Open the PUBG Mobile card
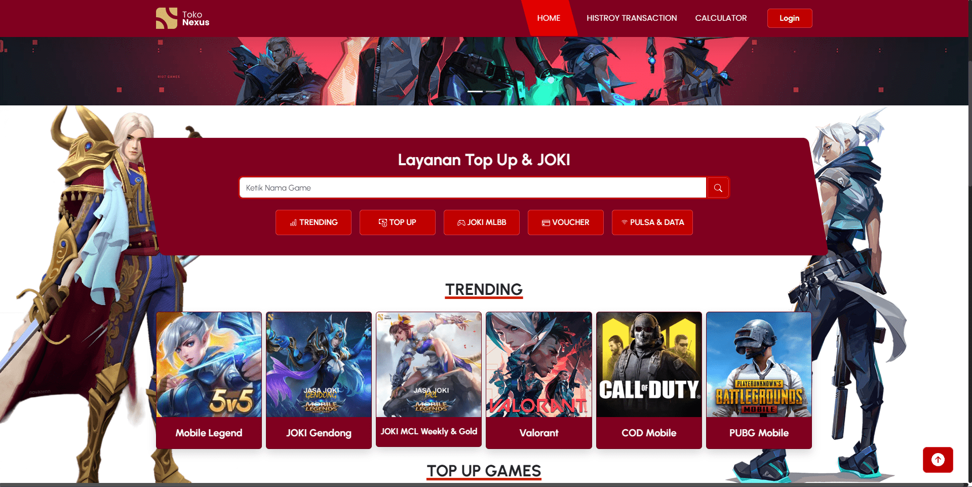972x487 pixels. (759, 380)
